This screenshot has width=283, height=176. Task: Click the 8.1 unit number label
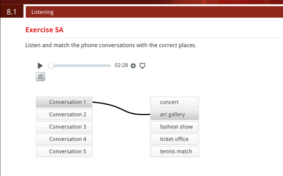pyautogui.click(x=11, y=12)
